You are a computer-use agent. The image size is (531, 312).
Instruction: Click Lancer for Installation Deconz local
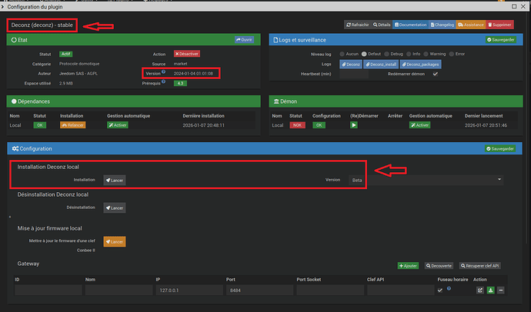click(115, 180)
